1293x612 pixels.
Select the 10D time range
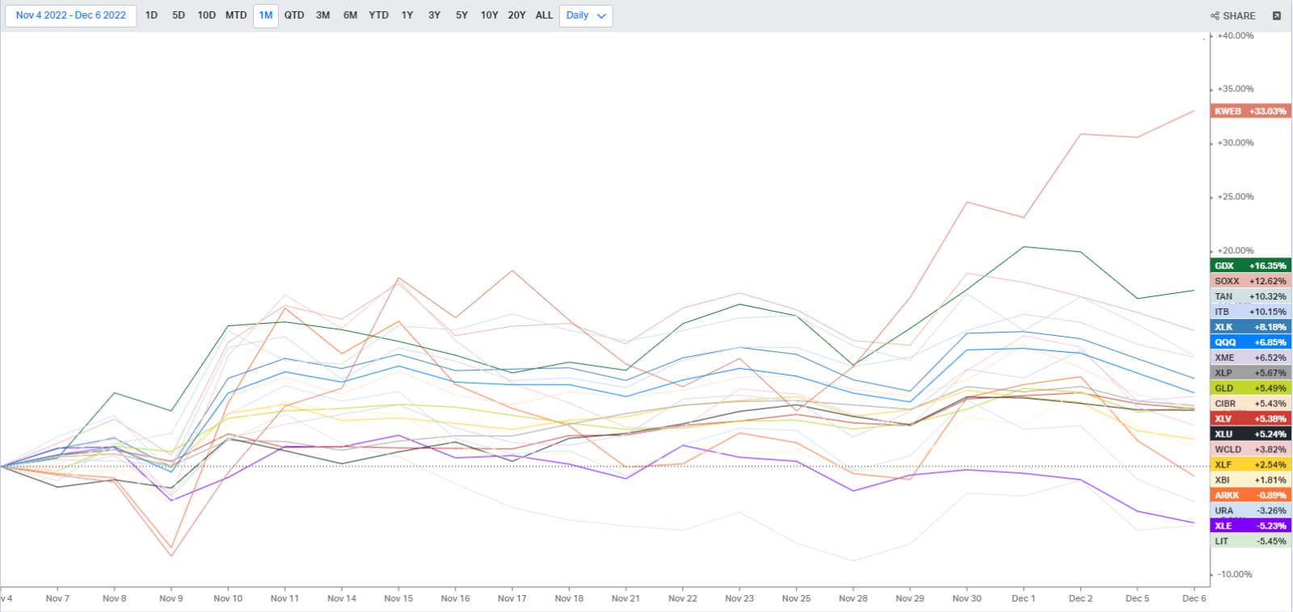click(207, 15)
